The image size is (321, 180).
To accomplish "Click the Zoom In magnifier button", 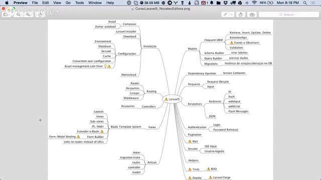I will 28,14.
